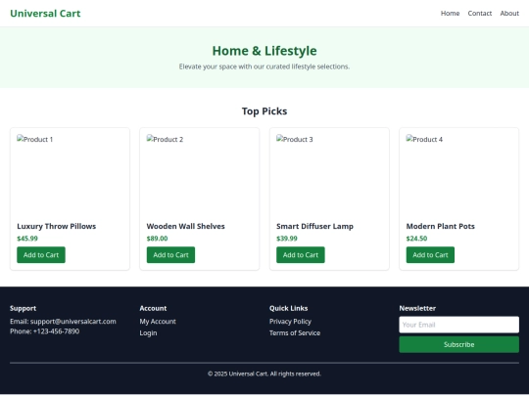Open the Privacy Policy link
Image resolution: width=529 pixels, height=396 pixels.
pyautogui.click(x=290, y=322)
